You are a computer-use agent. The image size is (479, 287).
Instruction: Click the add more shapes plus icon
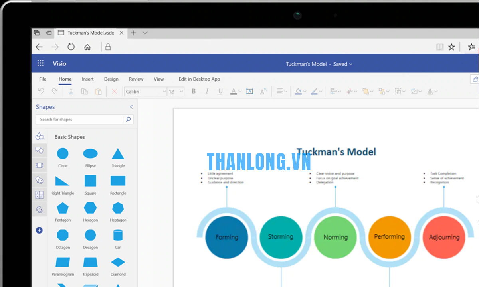click(x=39, y=230)
